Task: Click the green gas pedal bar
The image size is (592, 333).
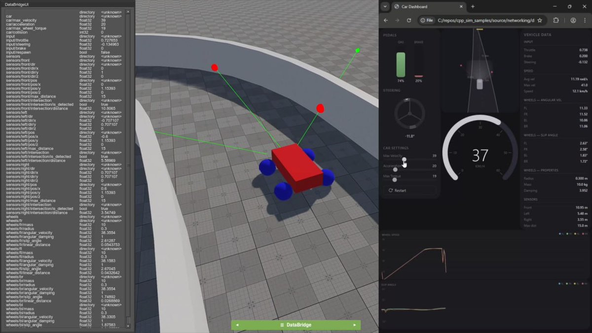Action: click(x=401, y=64)
